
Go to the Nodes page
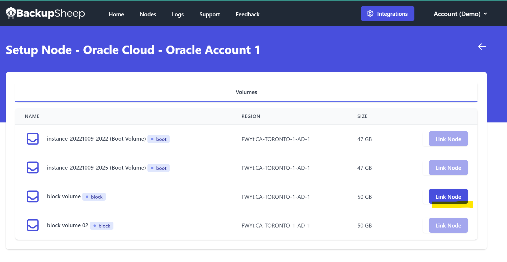coord(148,14)
